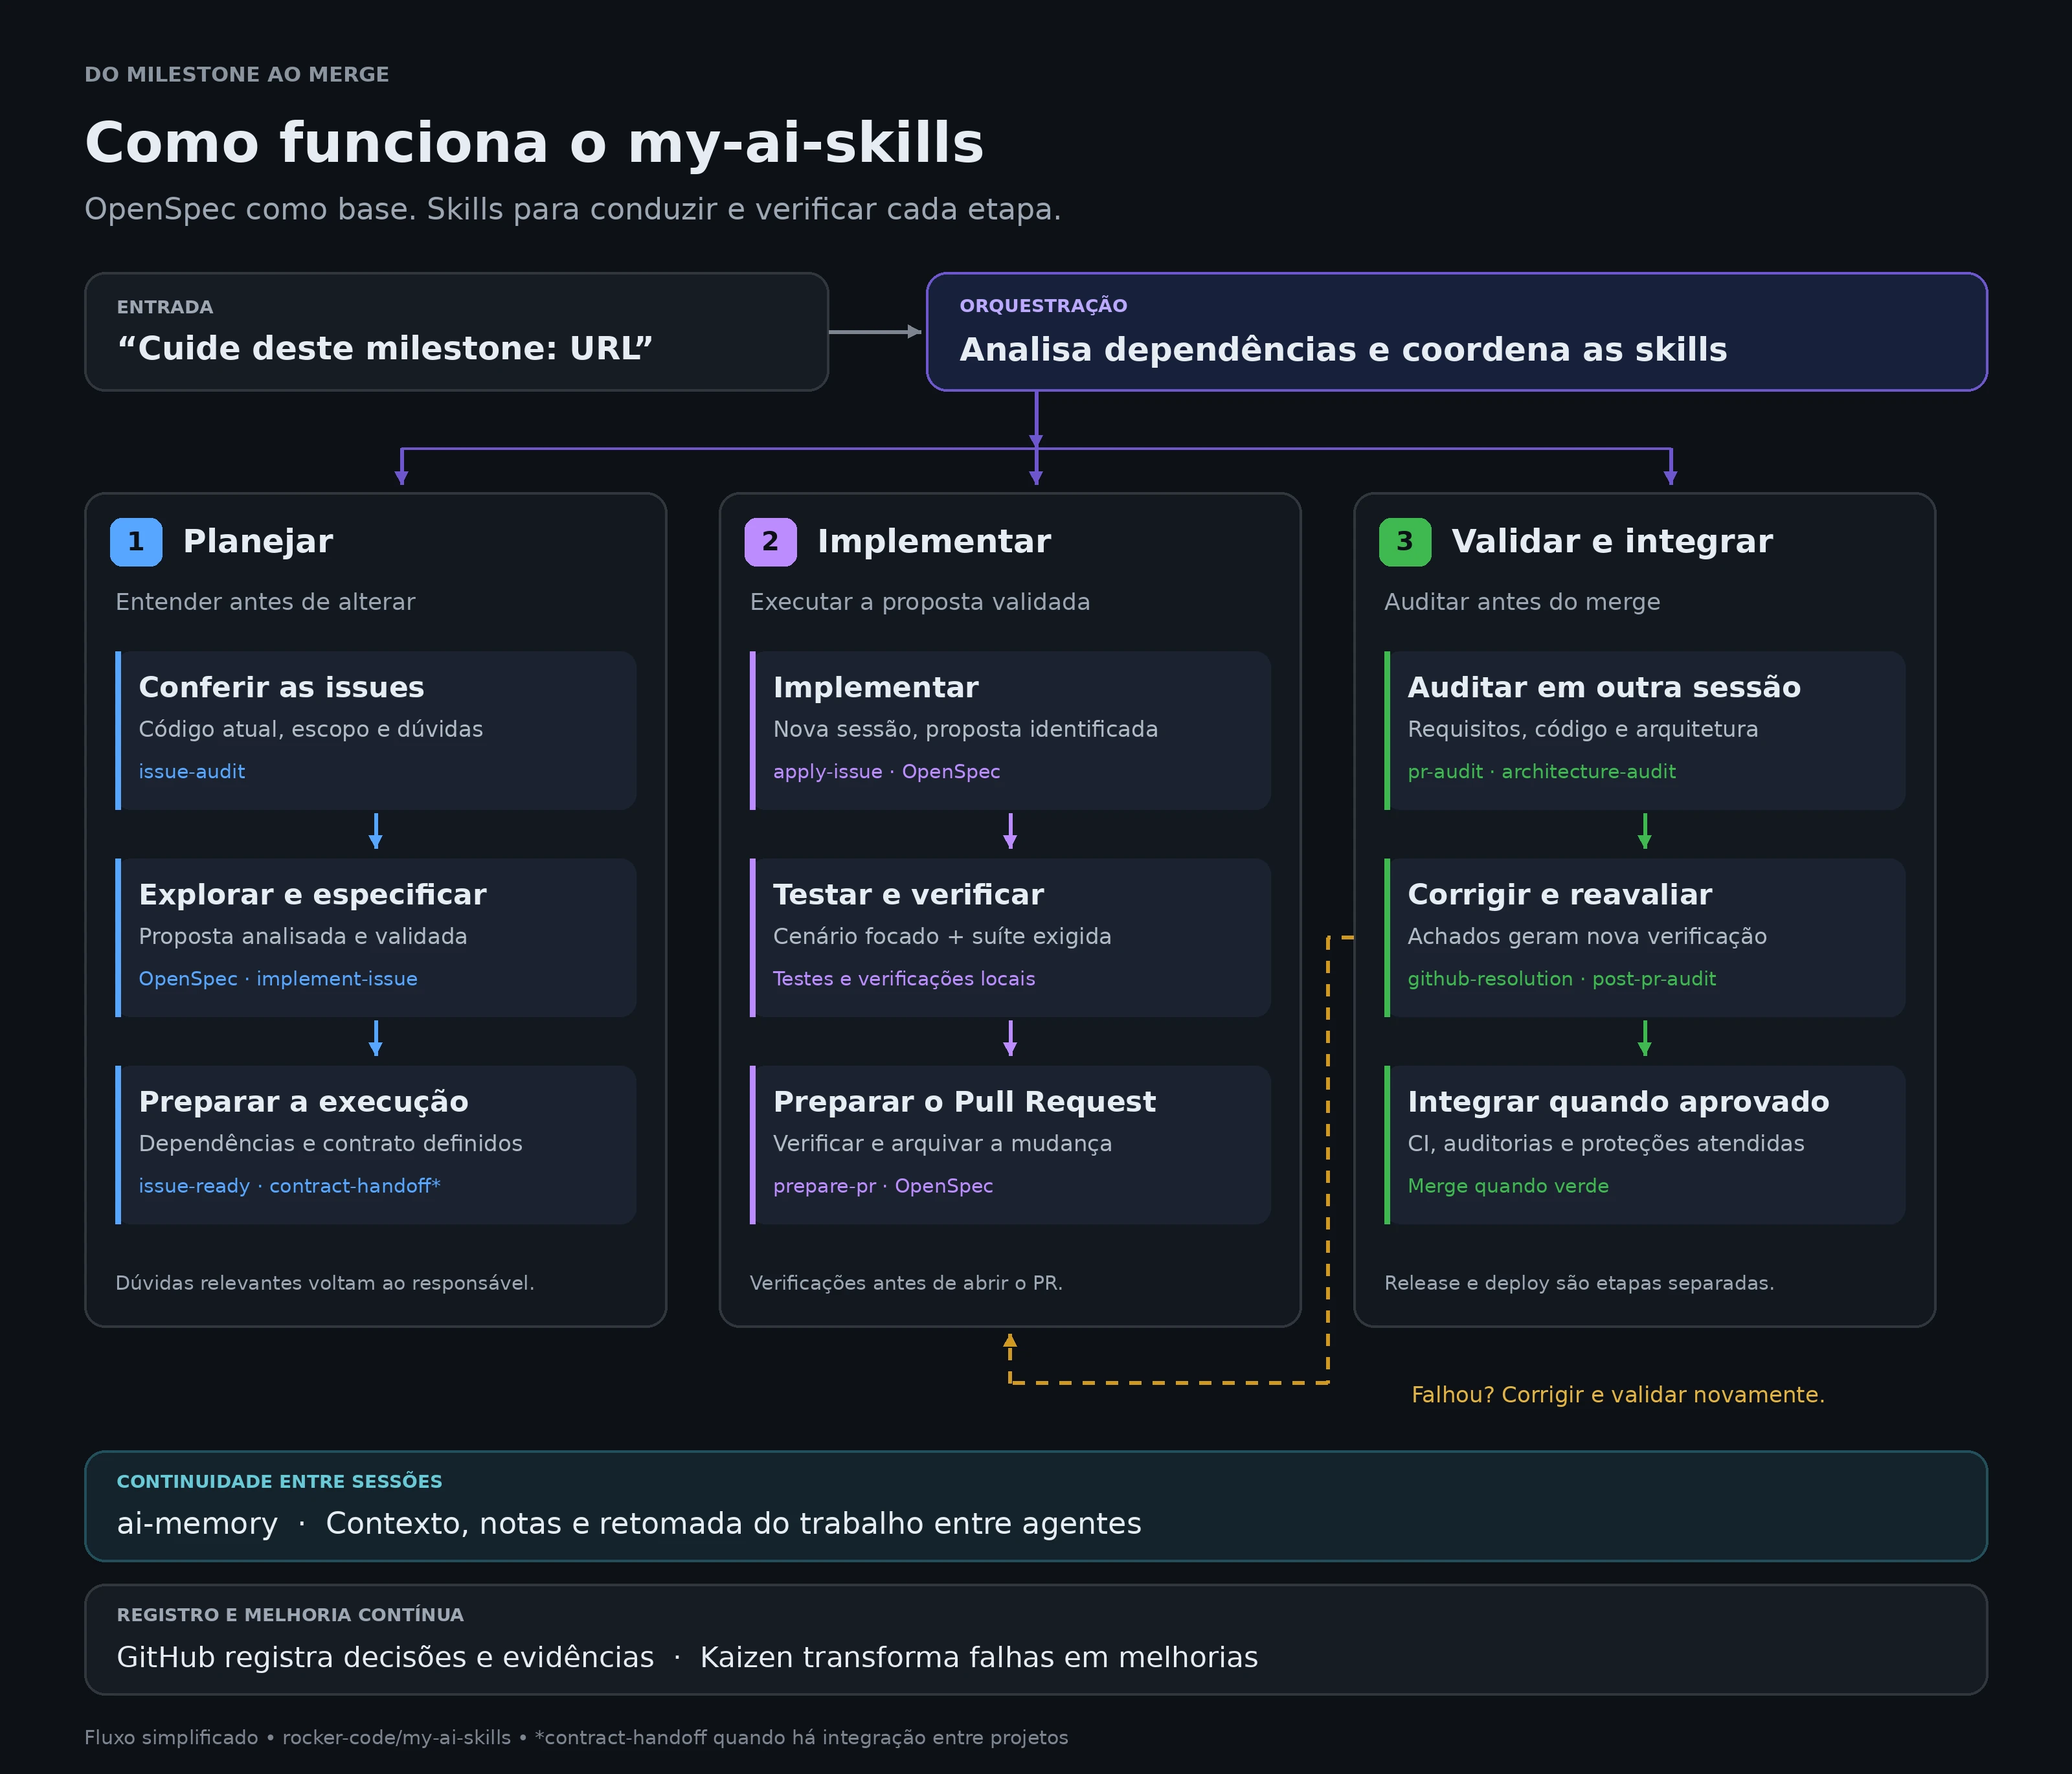Click the blue step 1 badge beside Planejar
The width and height of the screenshot is (2072, 1774).
coord(136,542)
